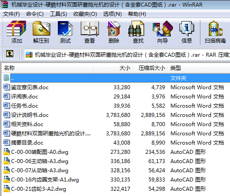
Task: Click the archive icon in the address bar
Action: (x=29, y=55)
